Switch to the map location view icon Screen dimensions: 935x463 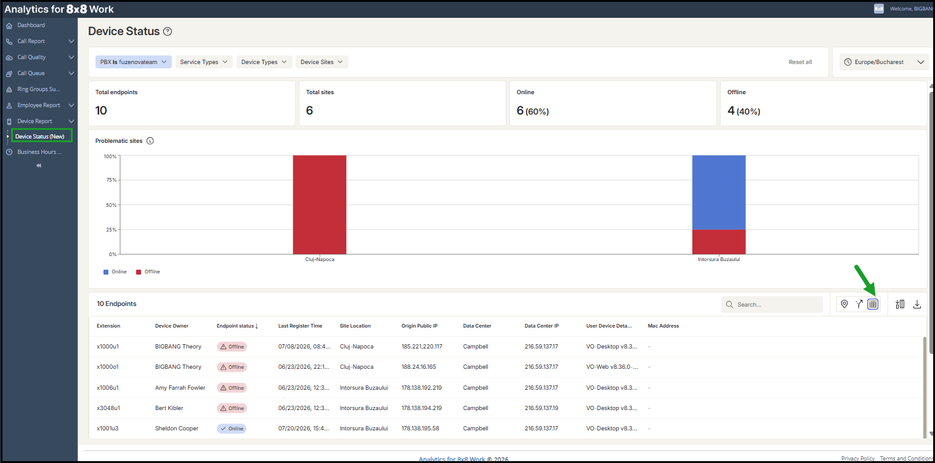844,304
